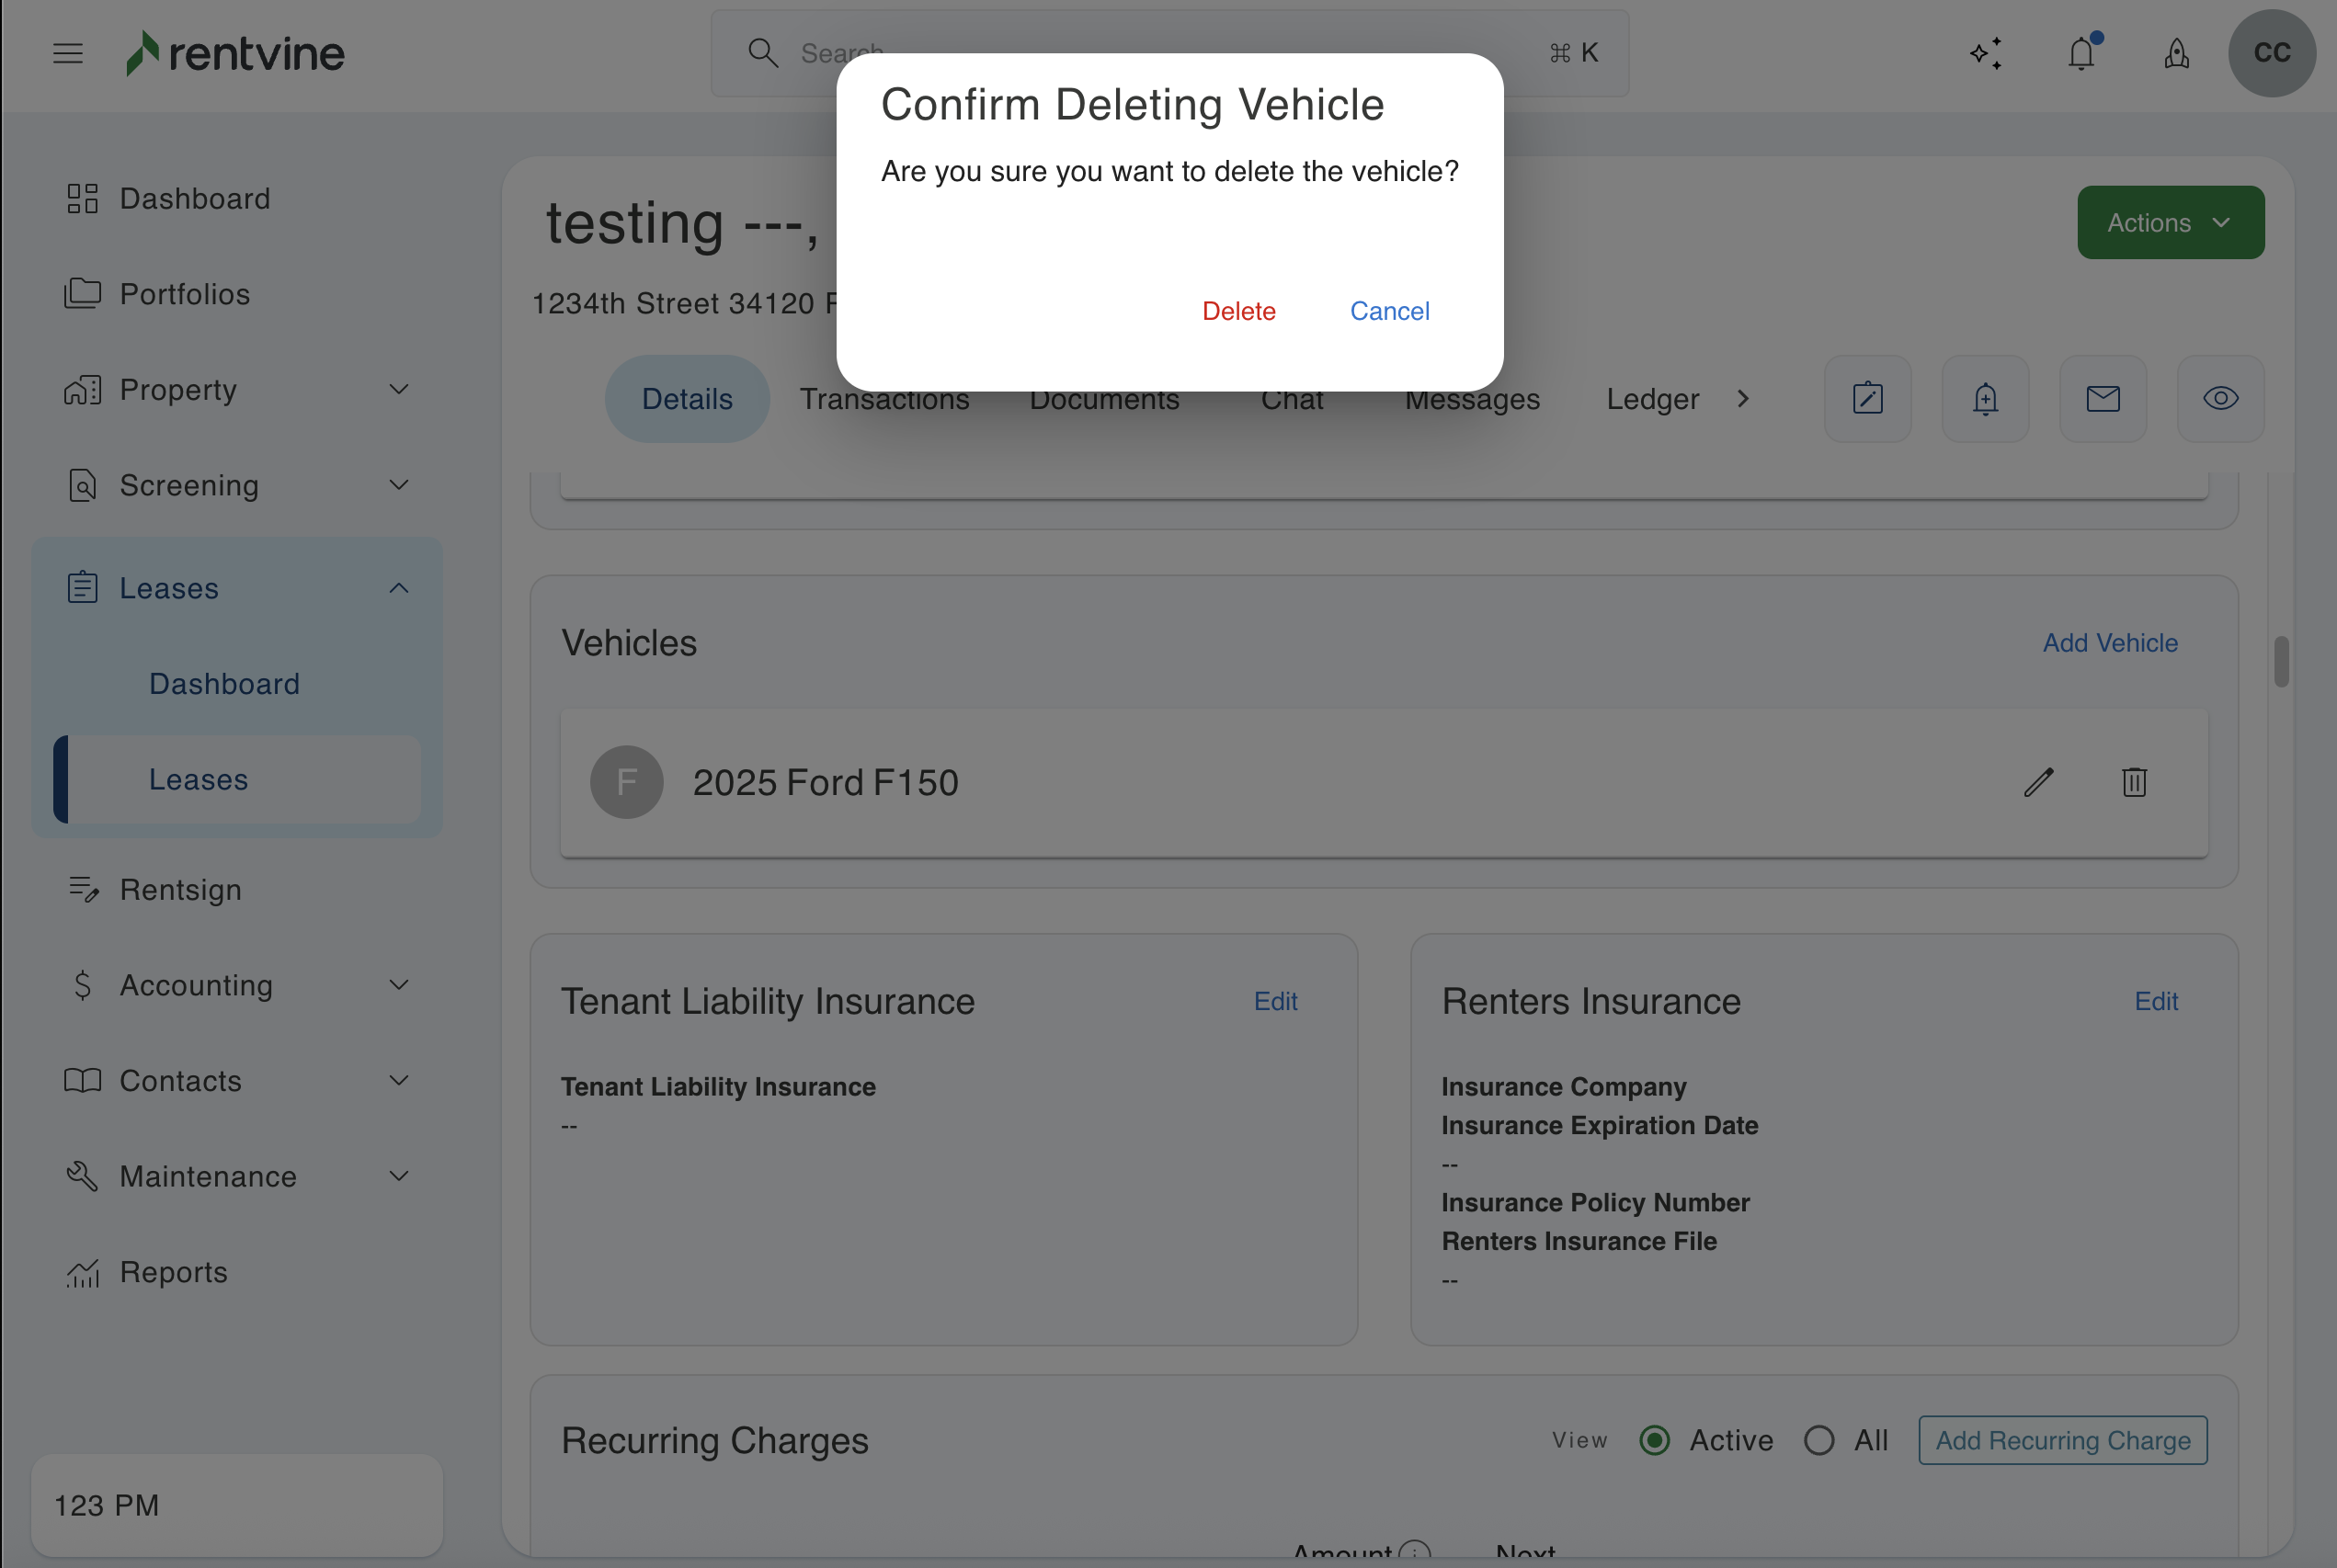Open the notifications bell
This screenshot has width=2337, height=1568.
2082,53
